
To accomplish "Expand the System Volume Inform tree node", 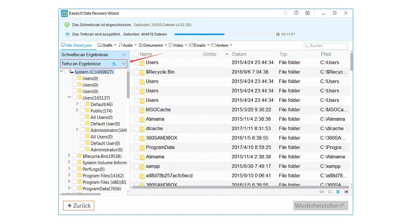I will click(69, 162).
